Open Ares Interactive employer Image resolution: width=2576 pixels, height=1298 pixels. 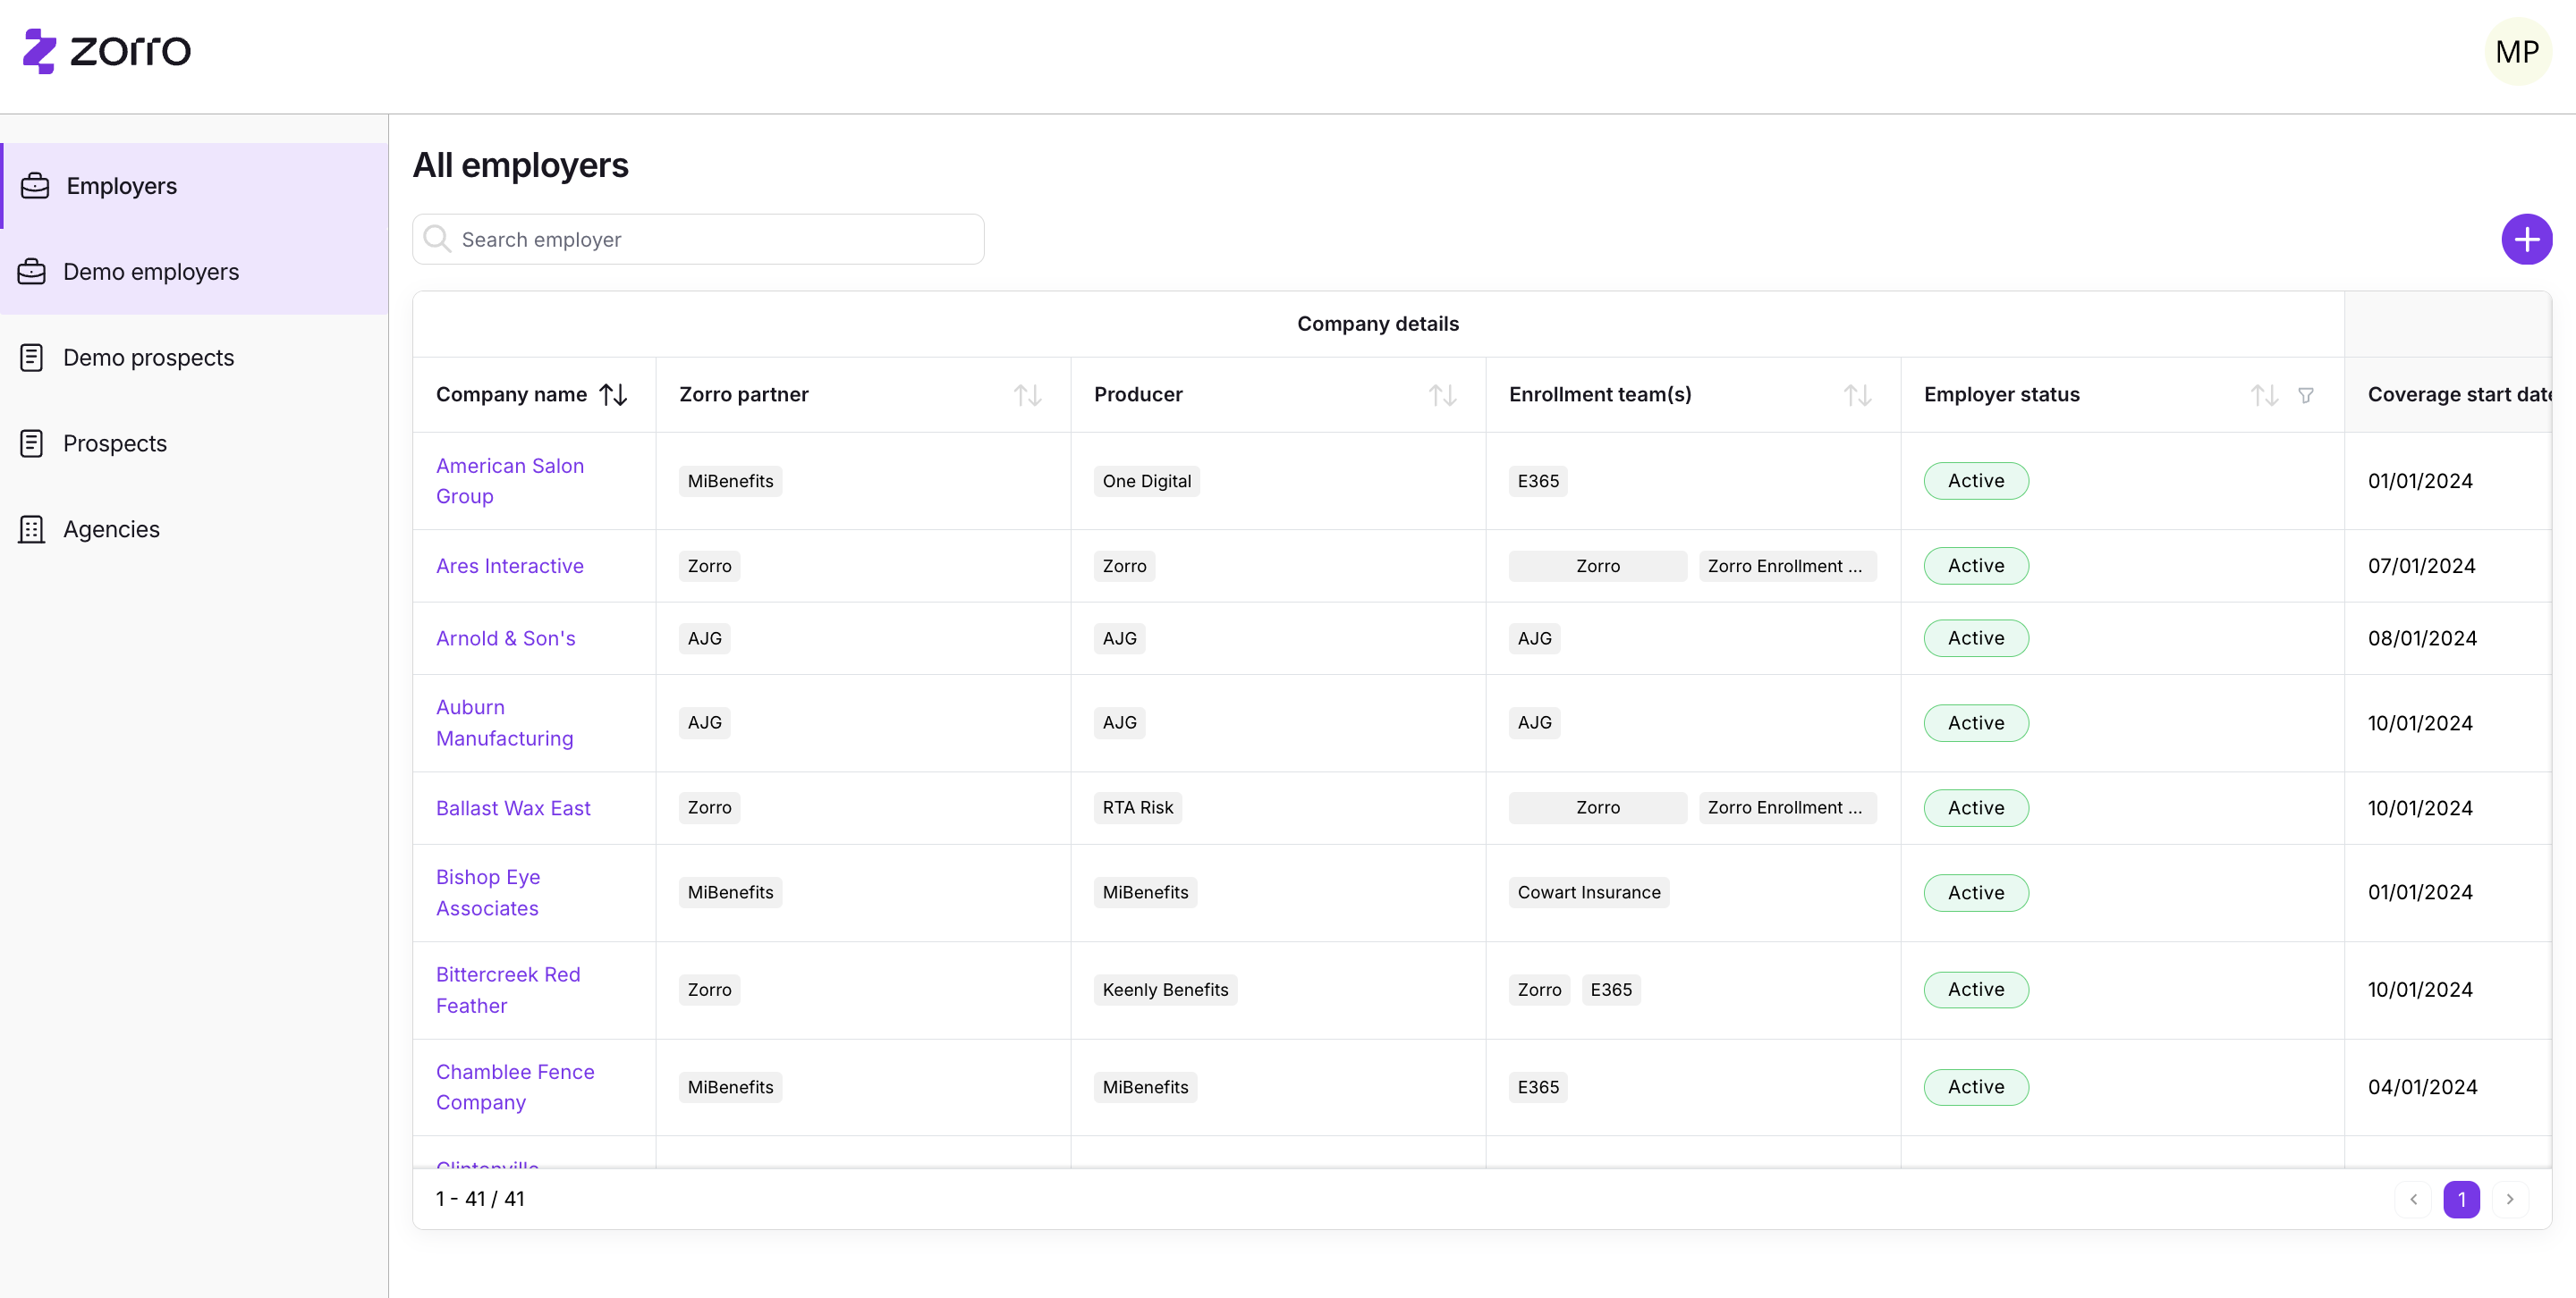[x=510, y=566]
